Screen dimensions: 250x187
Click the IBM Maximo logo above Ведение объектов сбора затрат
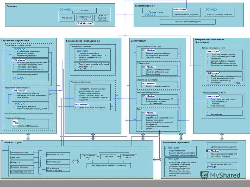[82, 104]
